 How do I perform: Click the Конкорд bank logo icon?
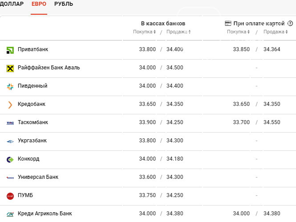point(10,160)
